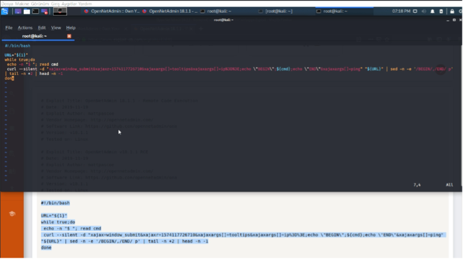The image size is (463, 259).
Task: Click the 'echo -n "$ "; read cmd' terminal line
Action: (x=33, y=64)
